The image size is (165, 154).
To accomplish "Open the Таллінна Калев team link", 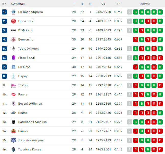I will point(30,149).
